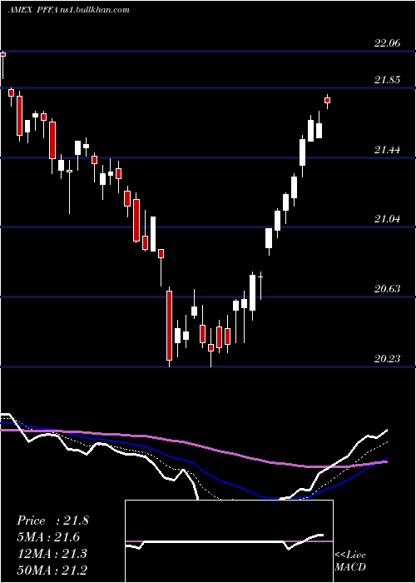Select the 20.23 price level label
The width and height of the screenshot is (416, 583).
click(388, 358)
